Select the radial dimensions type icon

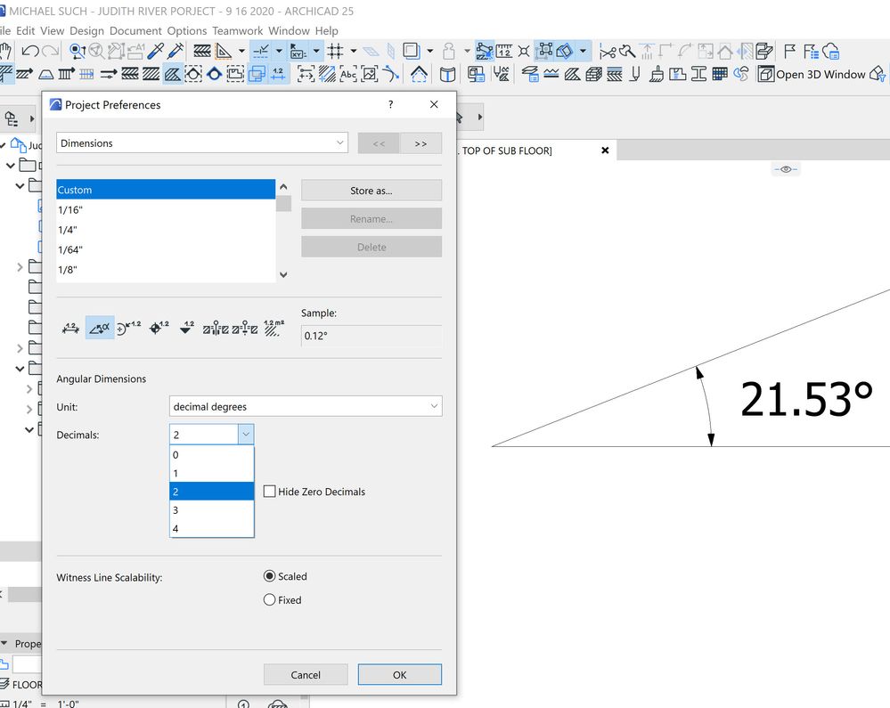[x=129, y=328]
